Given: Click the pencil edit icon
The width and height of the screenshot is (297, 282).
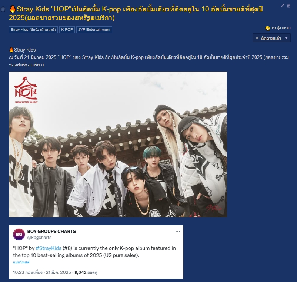Looking at the screenshot, I should point(283,6).
